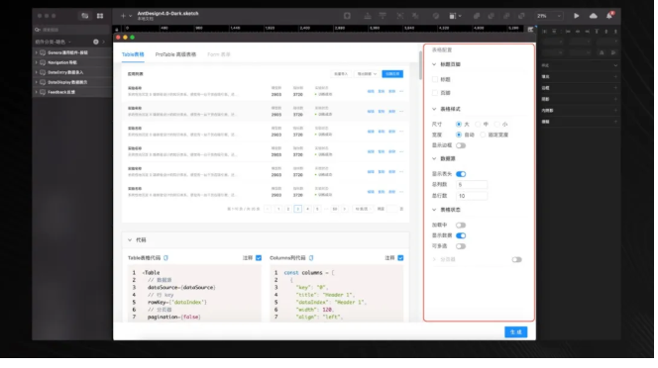Image resolution: width=658 pixels, height=368 pixels.
Task: Select the 中 size radio button
Action: coord(478,125)
